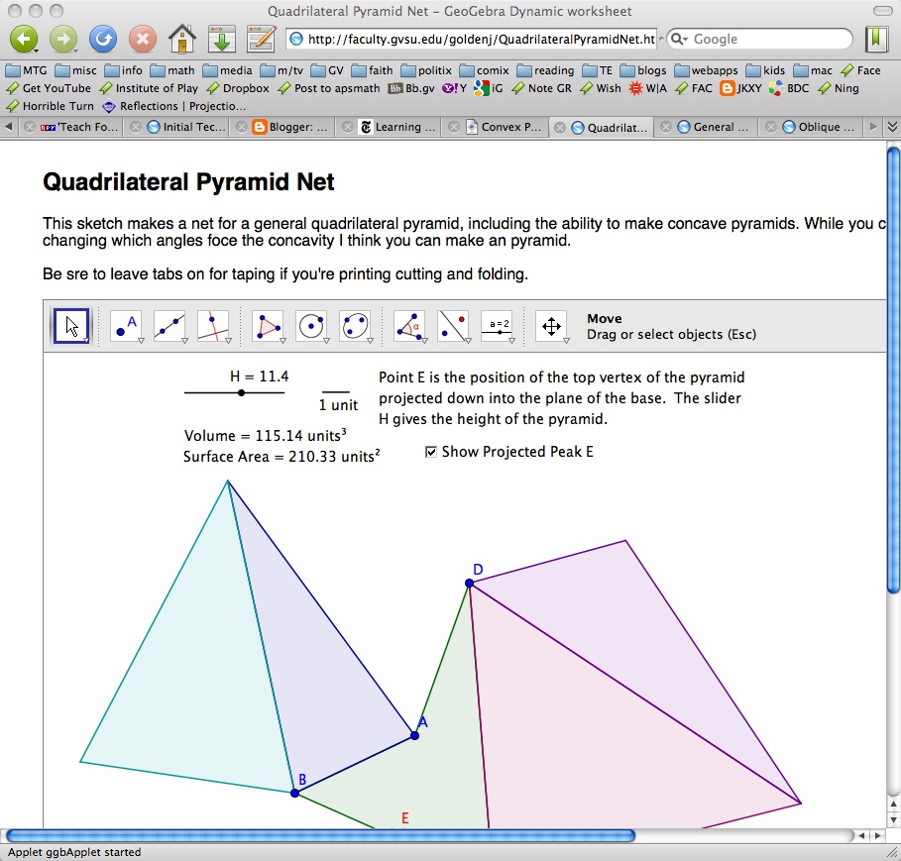This screenshot has height=861, width=901.
Task: Uncheck the Show Projected Peak E checkbox
Action: tap(431, 451)
